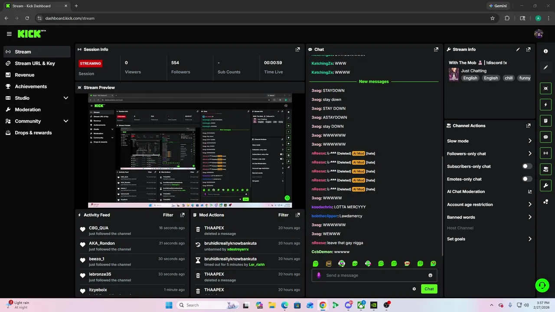Open Drops & rewards in the sidebar
Image resolution: width=555 pixels, height=312 pixels.
coord(37,133)
